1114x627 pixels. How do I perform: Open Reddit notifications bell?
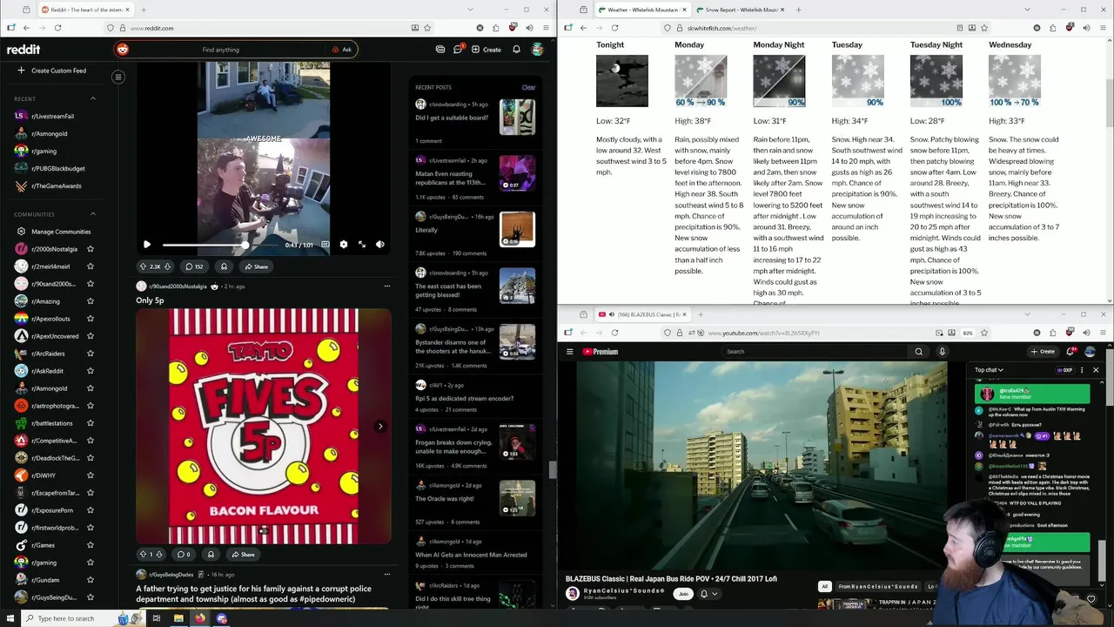point(516,50)
